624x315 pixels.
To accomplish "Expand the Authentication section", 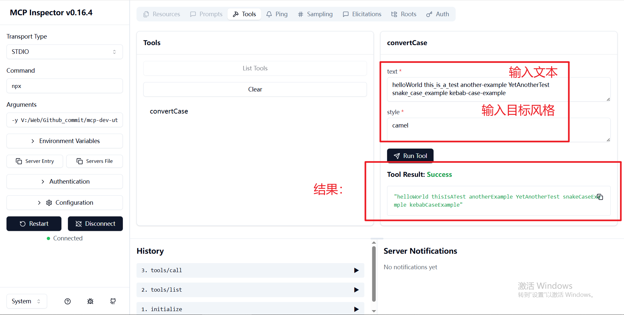I will click(65, 181).
